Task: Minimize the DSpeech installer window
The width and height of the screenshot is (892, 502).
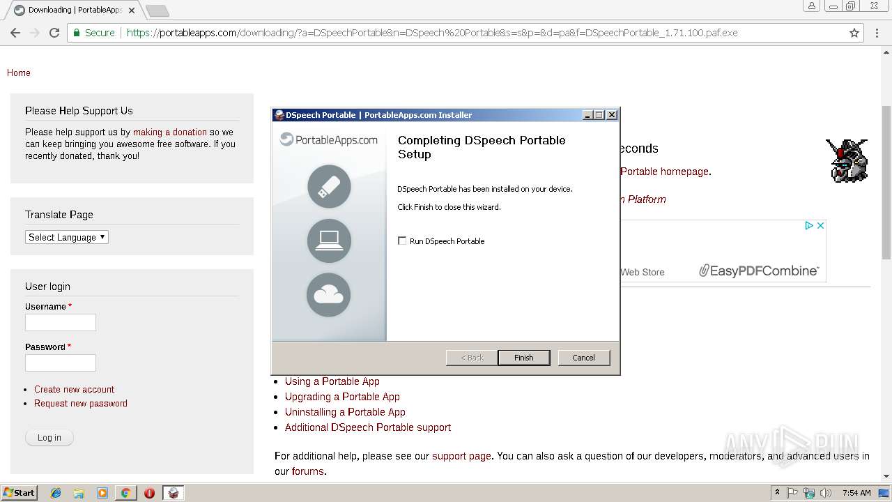Action: 587,115
